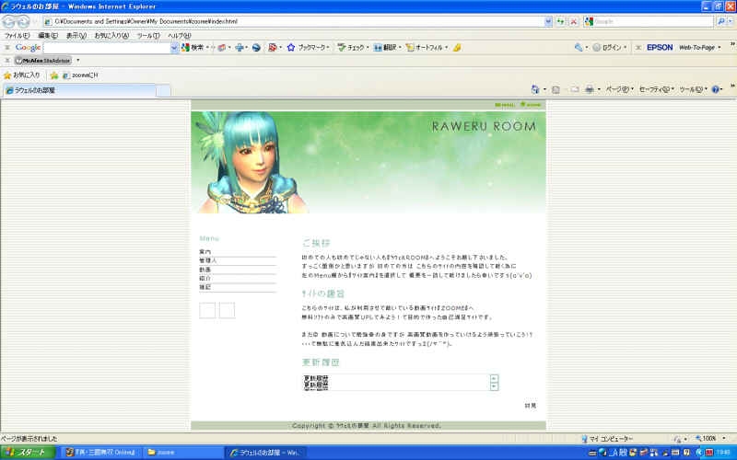Open the お気に入り(A) menu
The image size is (737, 460).
pos(111,35)
